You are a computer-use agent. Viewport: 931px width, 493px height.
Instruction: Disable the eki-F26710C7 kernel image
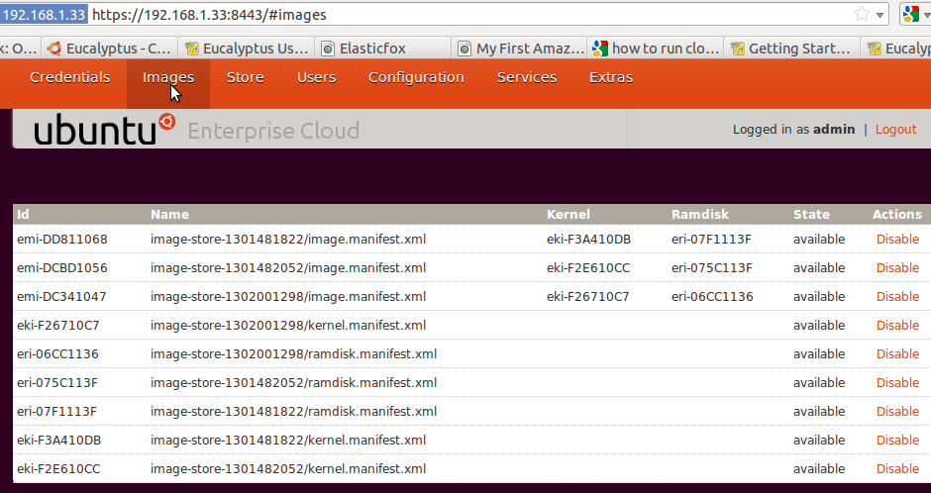click(x=897, y=325)
